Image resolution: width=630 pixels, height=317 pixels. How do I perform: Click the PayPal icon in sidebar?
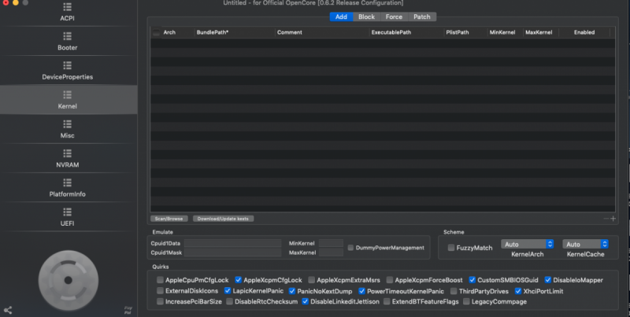(128, 310)
